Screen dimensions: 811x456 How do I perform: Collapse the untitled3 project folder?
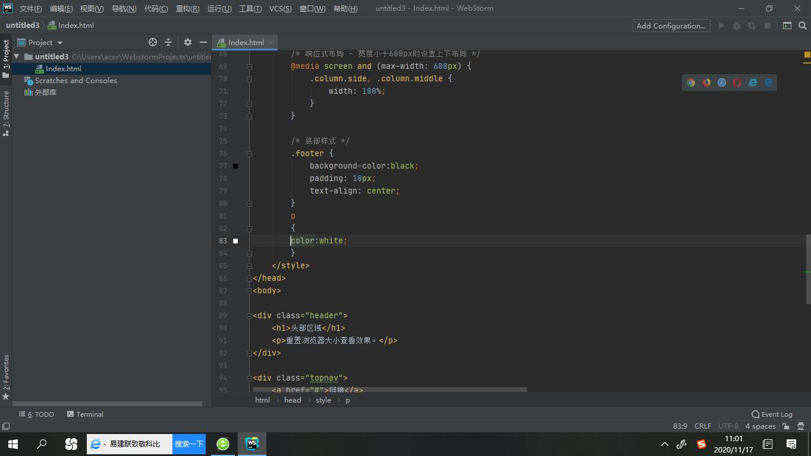click(x=17, y=56)
